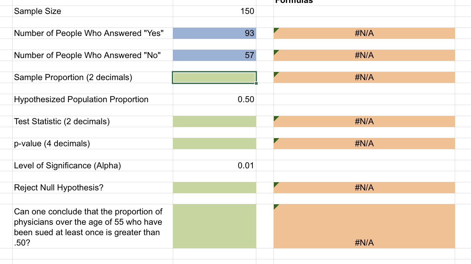Select the cell showing 57 No answers
Image resolution: width=471 pixels, height=264 pixels.
pos(214,55)
